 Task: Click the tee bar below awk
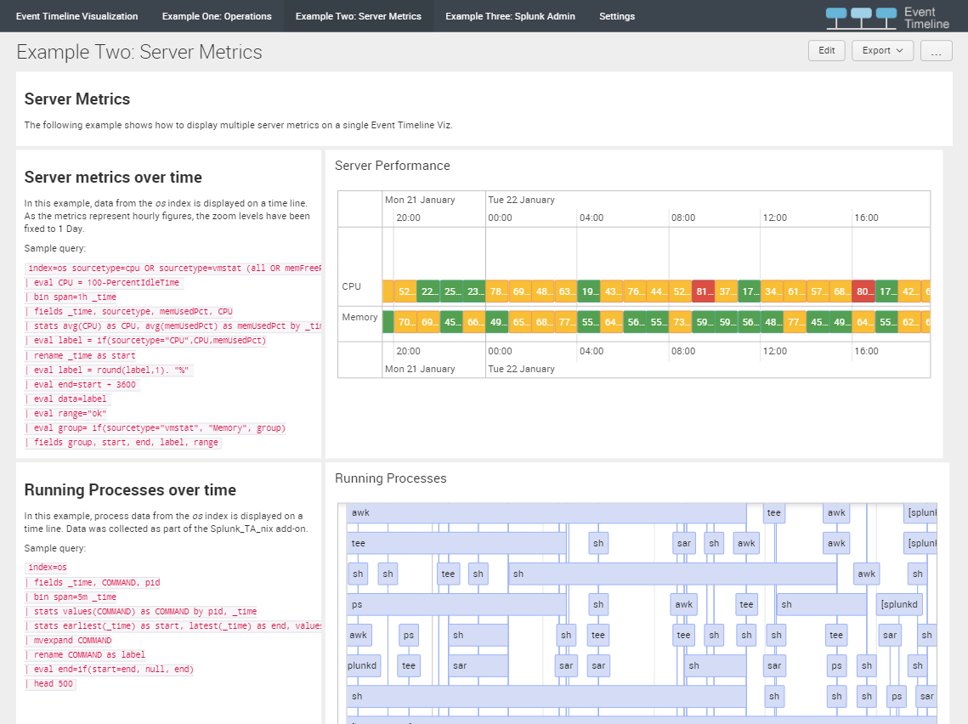450,543
